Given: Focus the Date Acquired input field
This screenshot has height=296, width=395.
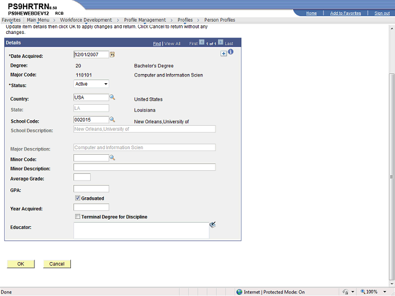Looking at the screenshot, I should coord(91,54).
